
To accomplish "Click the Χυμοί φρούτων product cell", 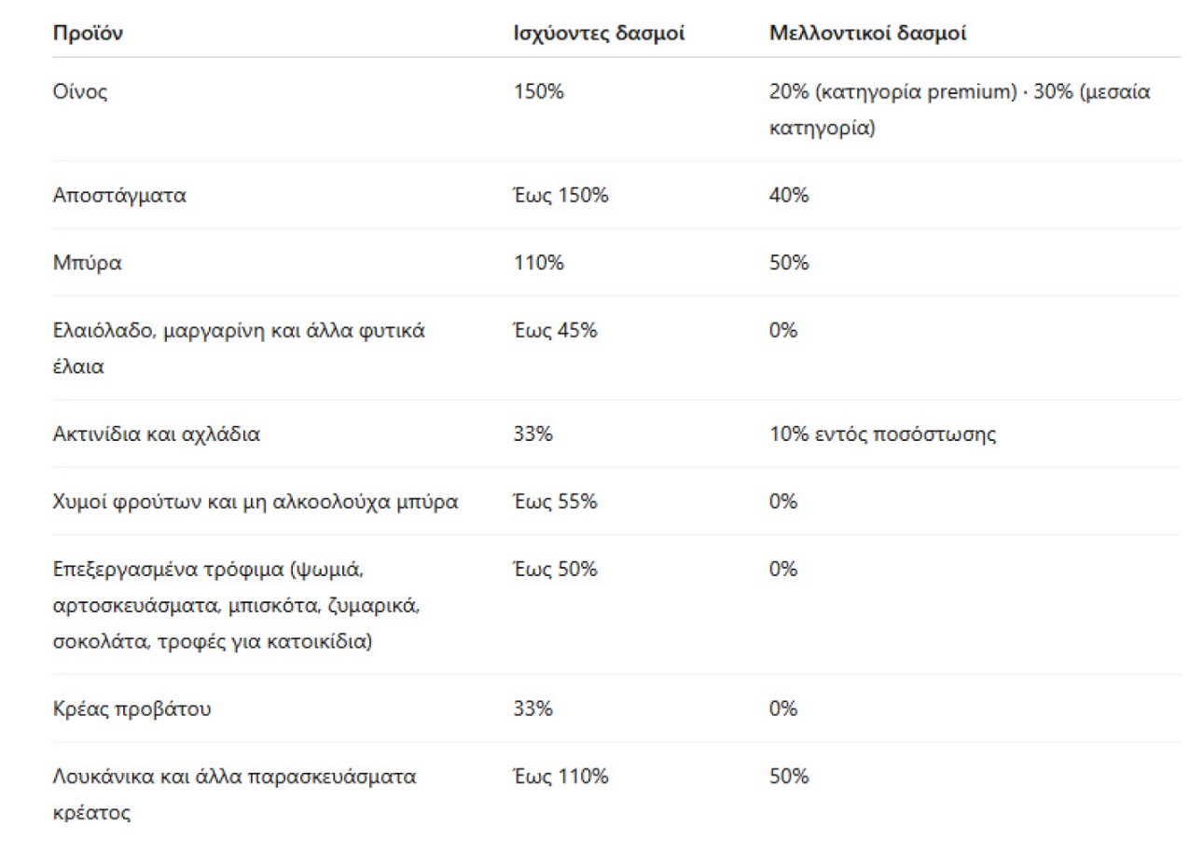I will (x=256, y=502).
